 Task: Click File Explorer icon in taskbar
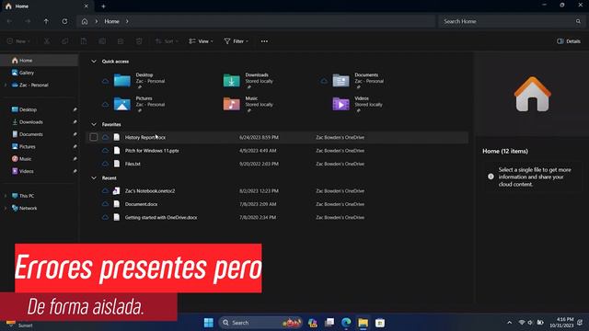coord(363,323)
